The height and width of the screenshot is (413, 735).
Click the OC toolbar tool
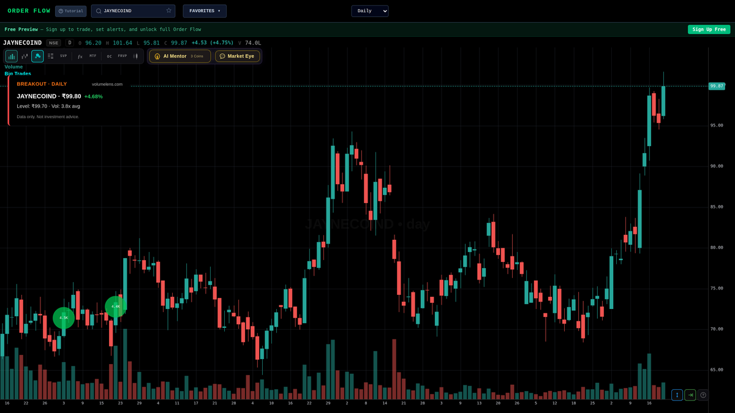(x=108, y=56)
